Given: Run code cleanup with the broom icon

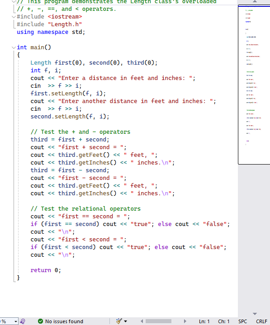Looking at the screenshot, I should click(x=119, y=321).
